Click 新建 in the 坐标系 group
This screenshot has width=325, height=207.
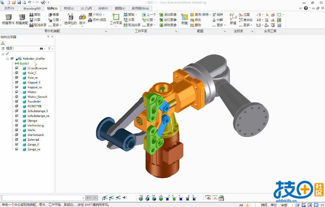point(233,19)
